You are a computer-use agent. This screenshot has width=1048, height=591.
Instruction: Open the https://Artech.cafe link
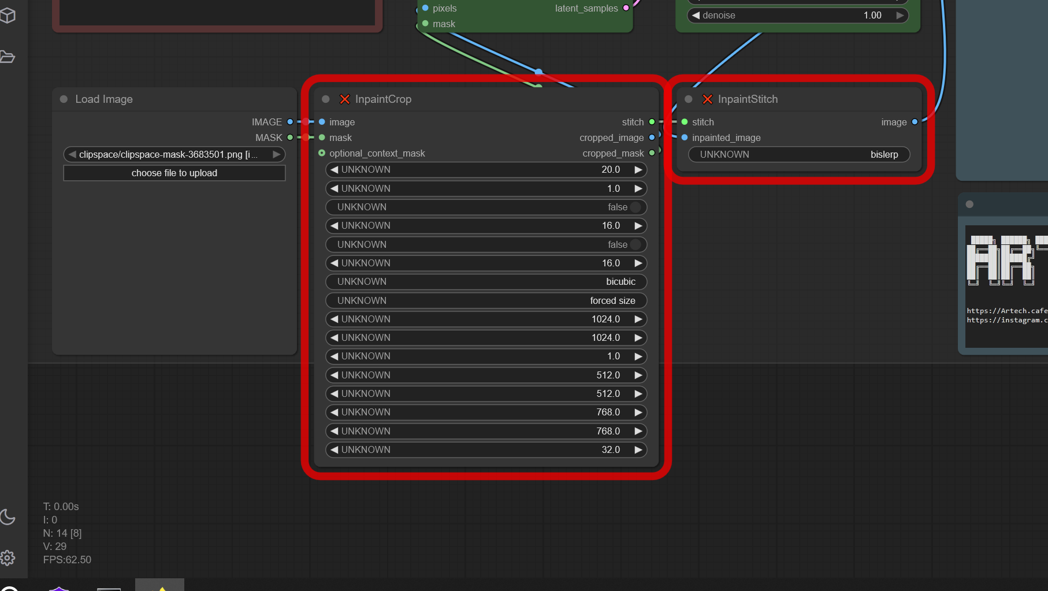[1006, 311]
